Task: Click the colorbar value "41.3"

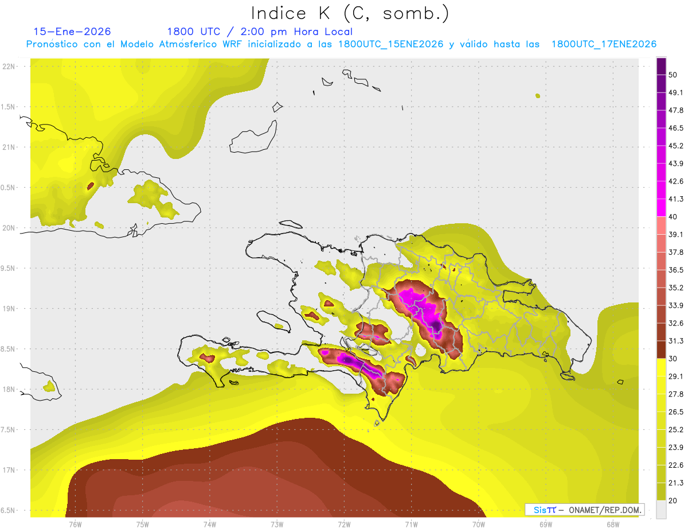Action: pyautogui.click(x=675, y=199)
